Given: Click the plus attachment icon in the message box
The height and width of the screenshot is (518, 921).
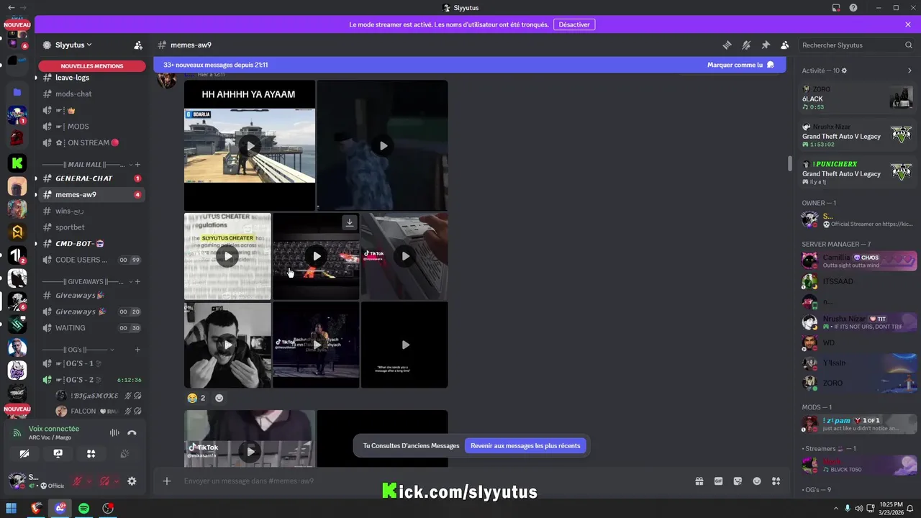Looking at the screenshot, I should tap(167, 481).
